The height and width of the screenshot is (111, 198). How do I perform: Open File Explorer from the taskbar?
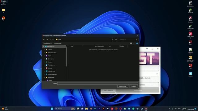pyautogui.click(x=87, y=109)
